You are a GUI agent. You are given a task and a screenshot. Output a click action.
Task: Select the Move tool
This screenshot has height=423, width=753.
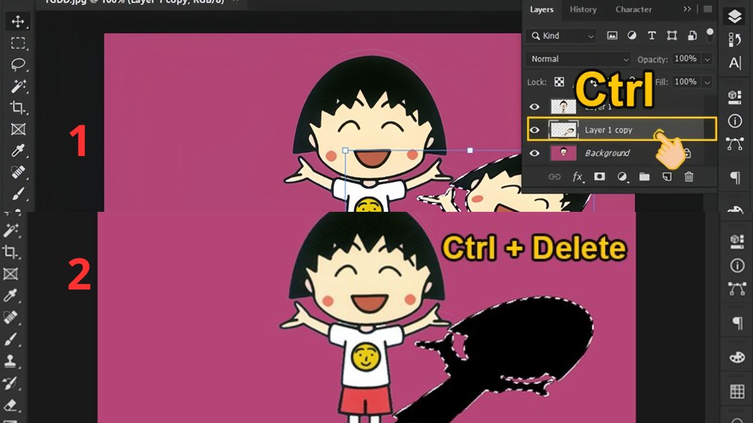click(x=18, y=21)
